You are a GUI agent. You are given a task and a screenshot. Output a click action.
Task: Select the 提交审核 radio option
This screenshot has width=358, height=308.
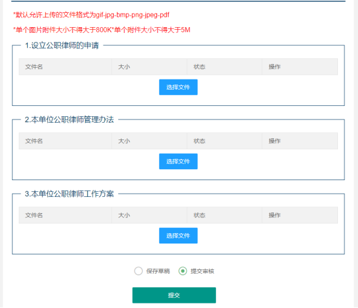click(183, 271)
